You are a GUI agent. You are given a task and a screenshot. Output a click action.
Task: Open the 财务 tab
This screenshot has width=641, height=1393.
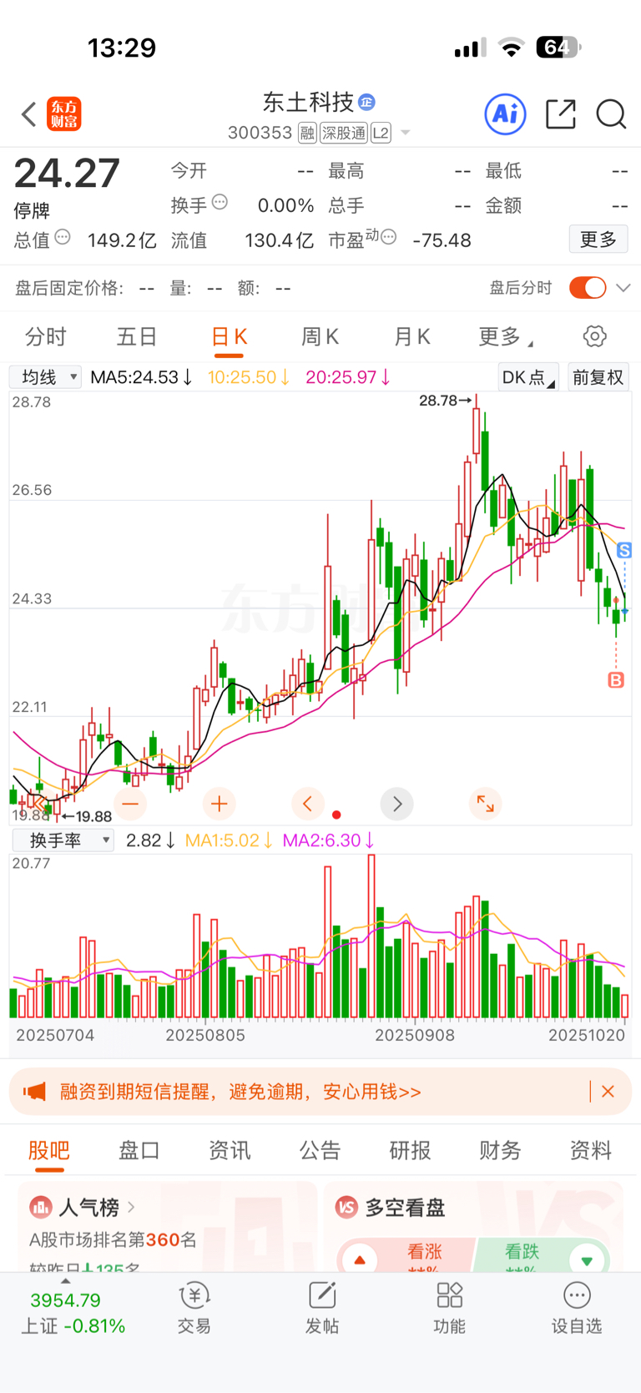500,1150
